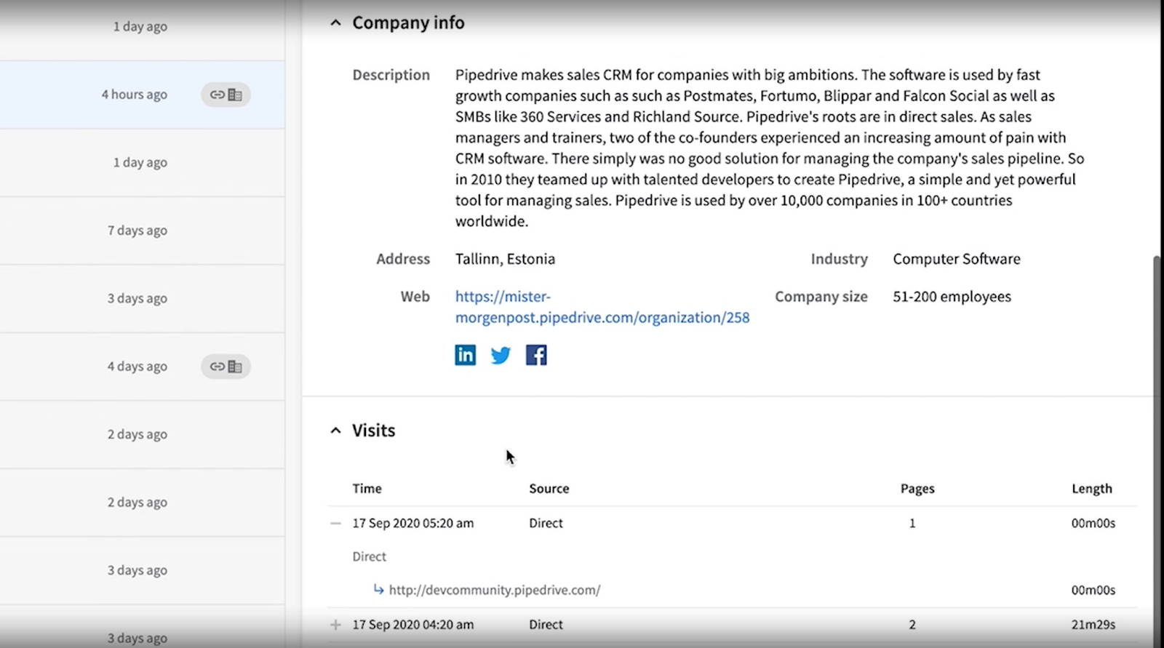Click the 'Computer Software' industry value
This screenshot has width=1164, height=648.
click(x=957, y=259)
